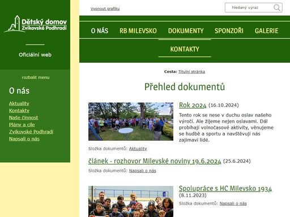Expand the sidebar via rozbalit menu
The height and width of the screenshot is (217, 290).
[x=36, y=77]
